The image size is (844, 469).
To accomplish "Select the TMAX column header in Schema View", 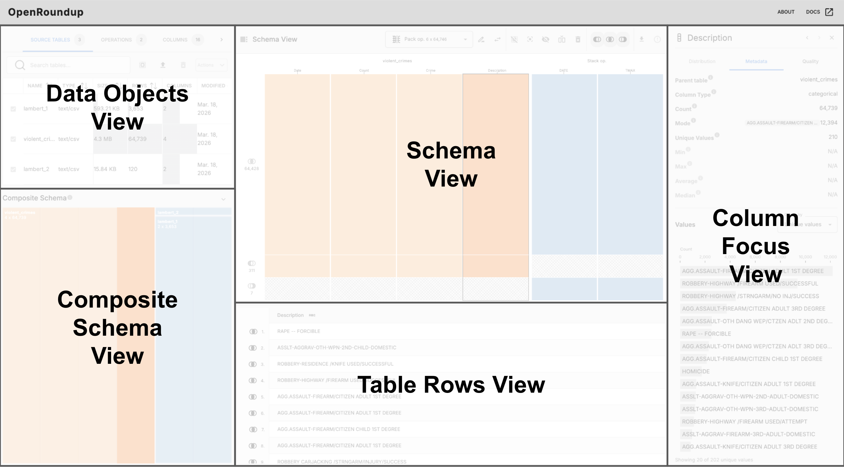I will [x=630, y=70].
